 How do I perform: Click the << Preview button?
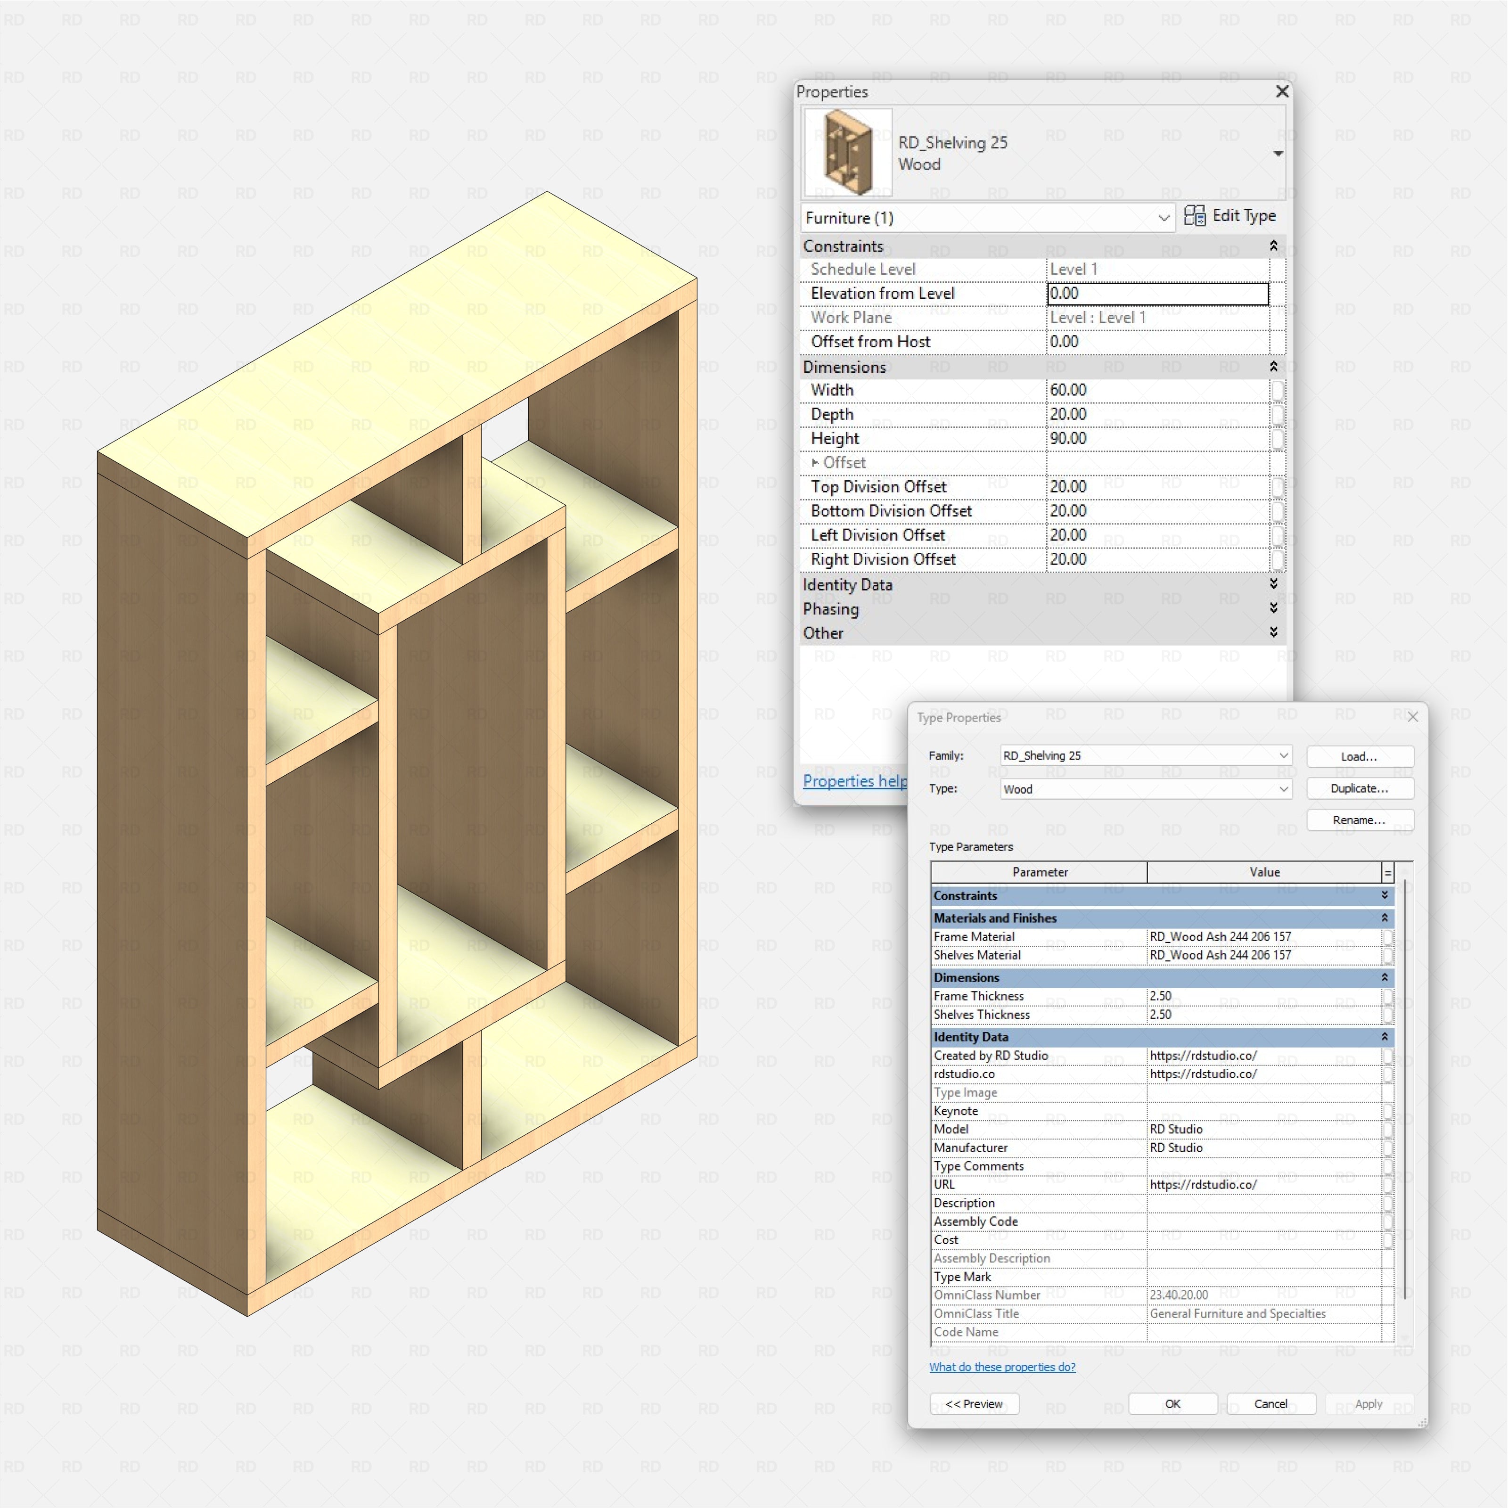[974, 1403]
